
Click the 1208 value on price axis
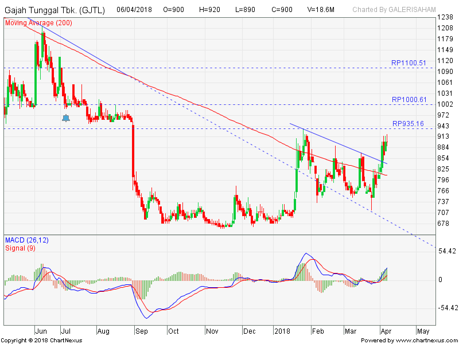point(445,28)
